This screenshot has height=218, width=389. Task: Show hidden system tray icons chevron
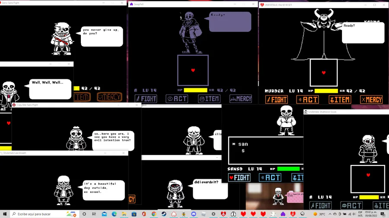click(330, 214)
